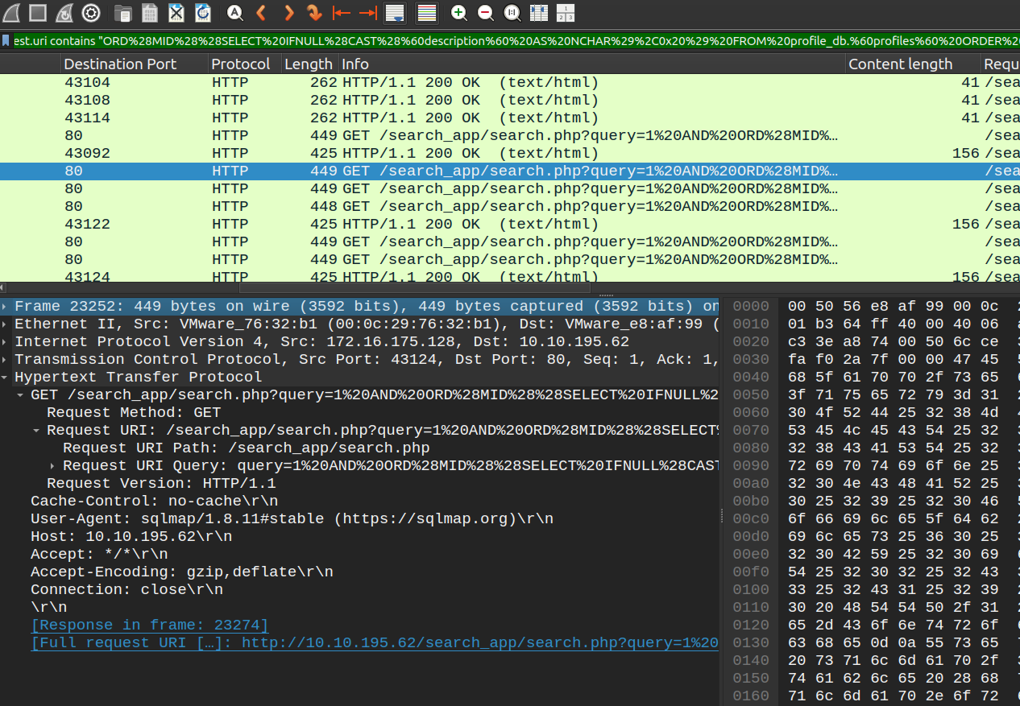
Task: Click in the display filter field
Action: coord(516,40)
